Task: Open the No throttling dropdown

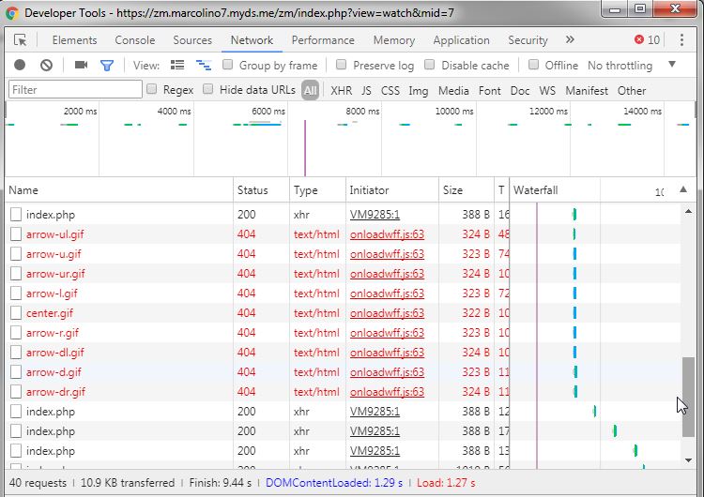Action: tap(632, 66)
